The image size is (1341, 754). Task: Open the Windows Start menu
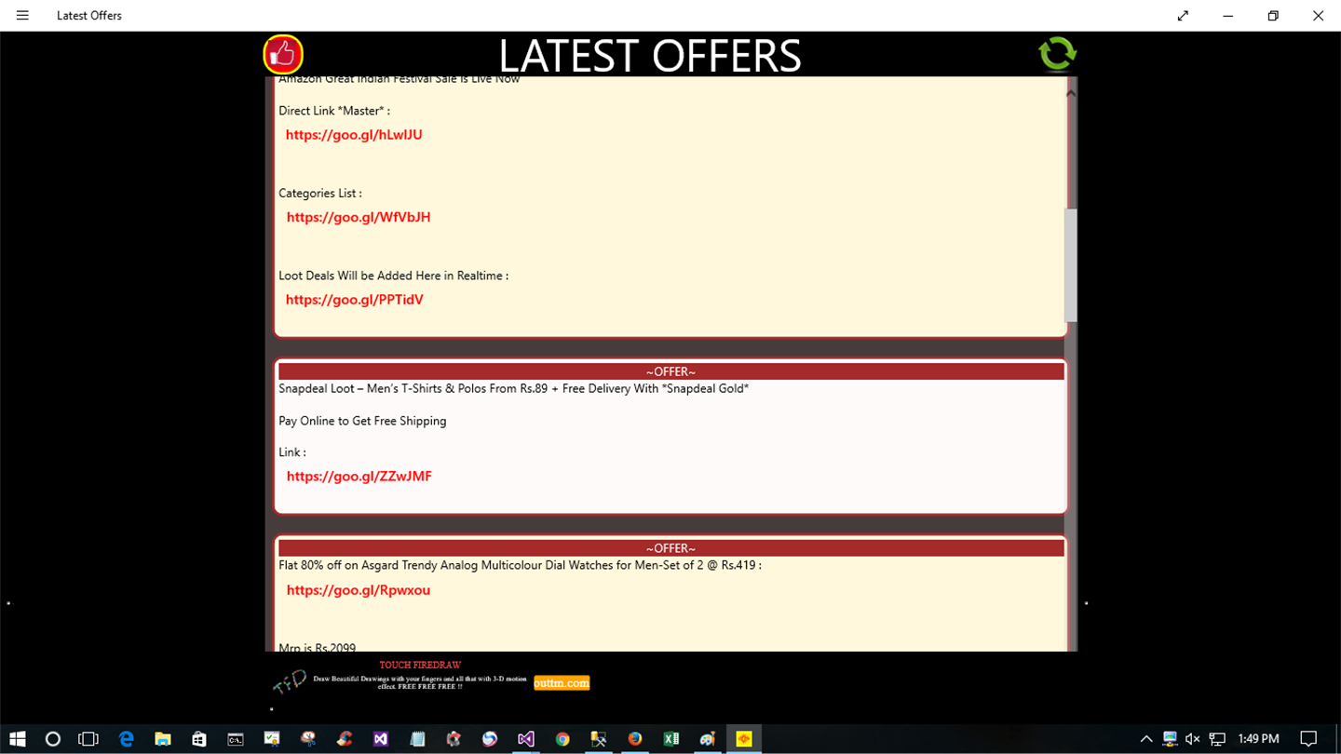click(17, 739)
